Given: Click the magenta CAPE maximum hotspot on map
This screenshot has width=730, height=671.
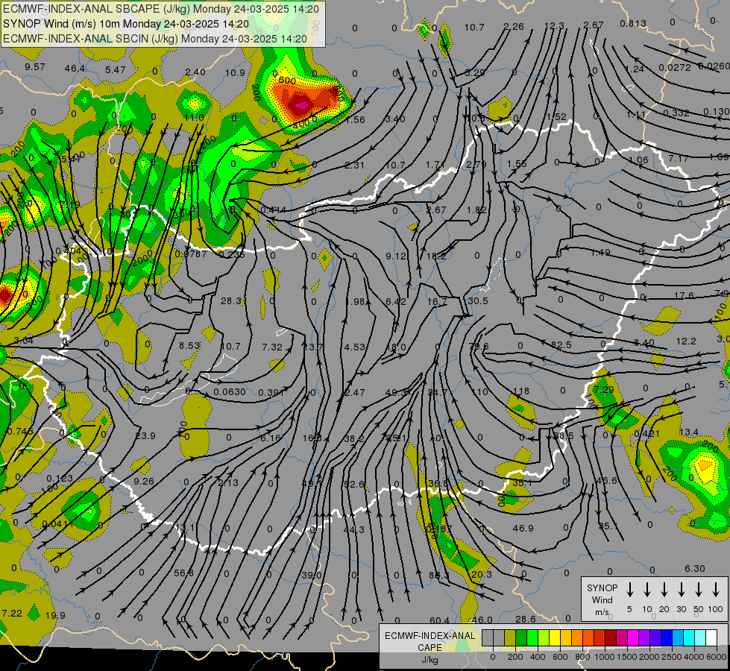Looking at the screenshot, I should click(x=301, y=106).
